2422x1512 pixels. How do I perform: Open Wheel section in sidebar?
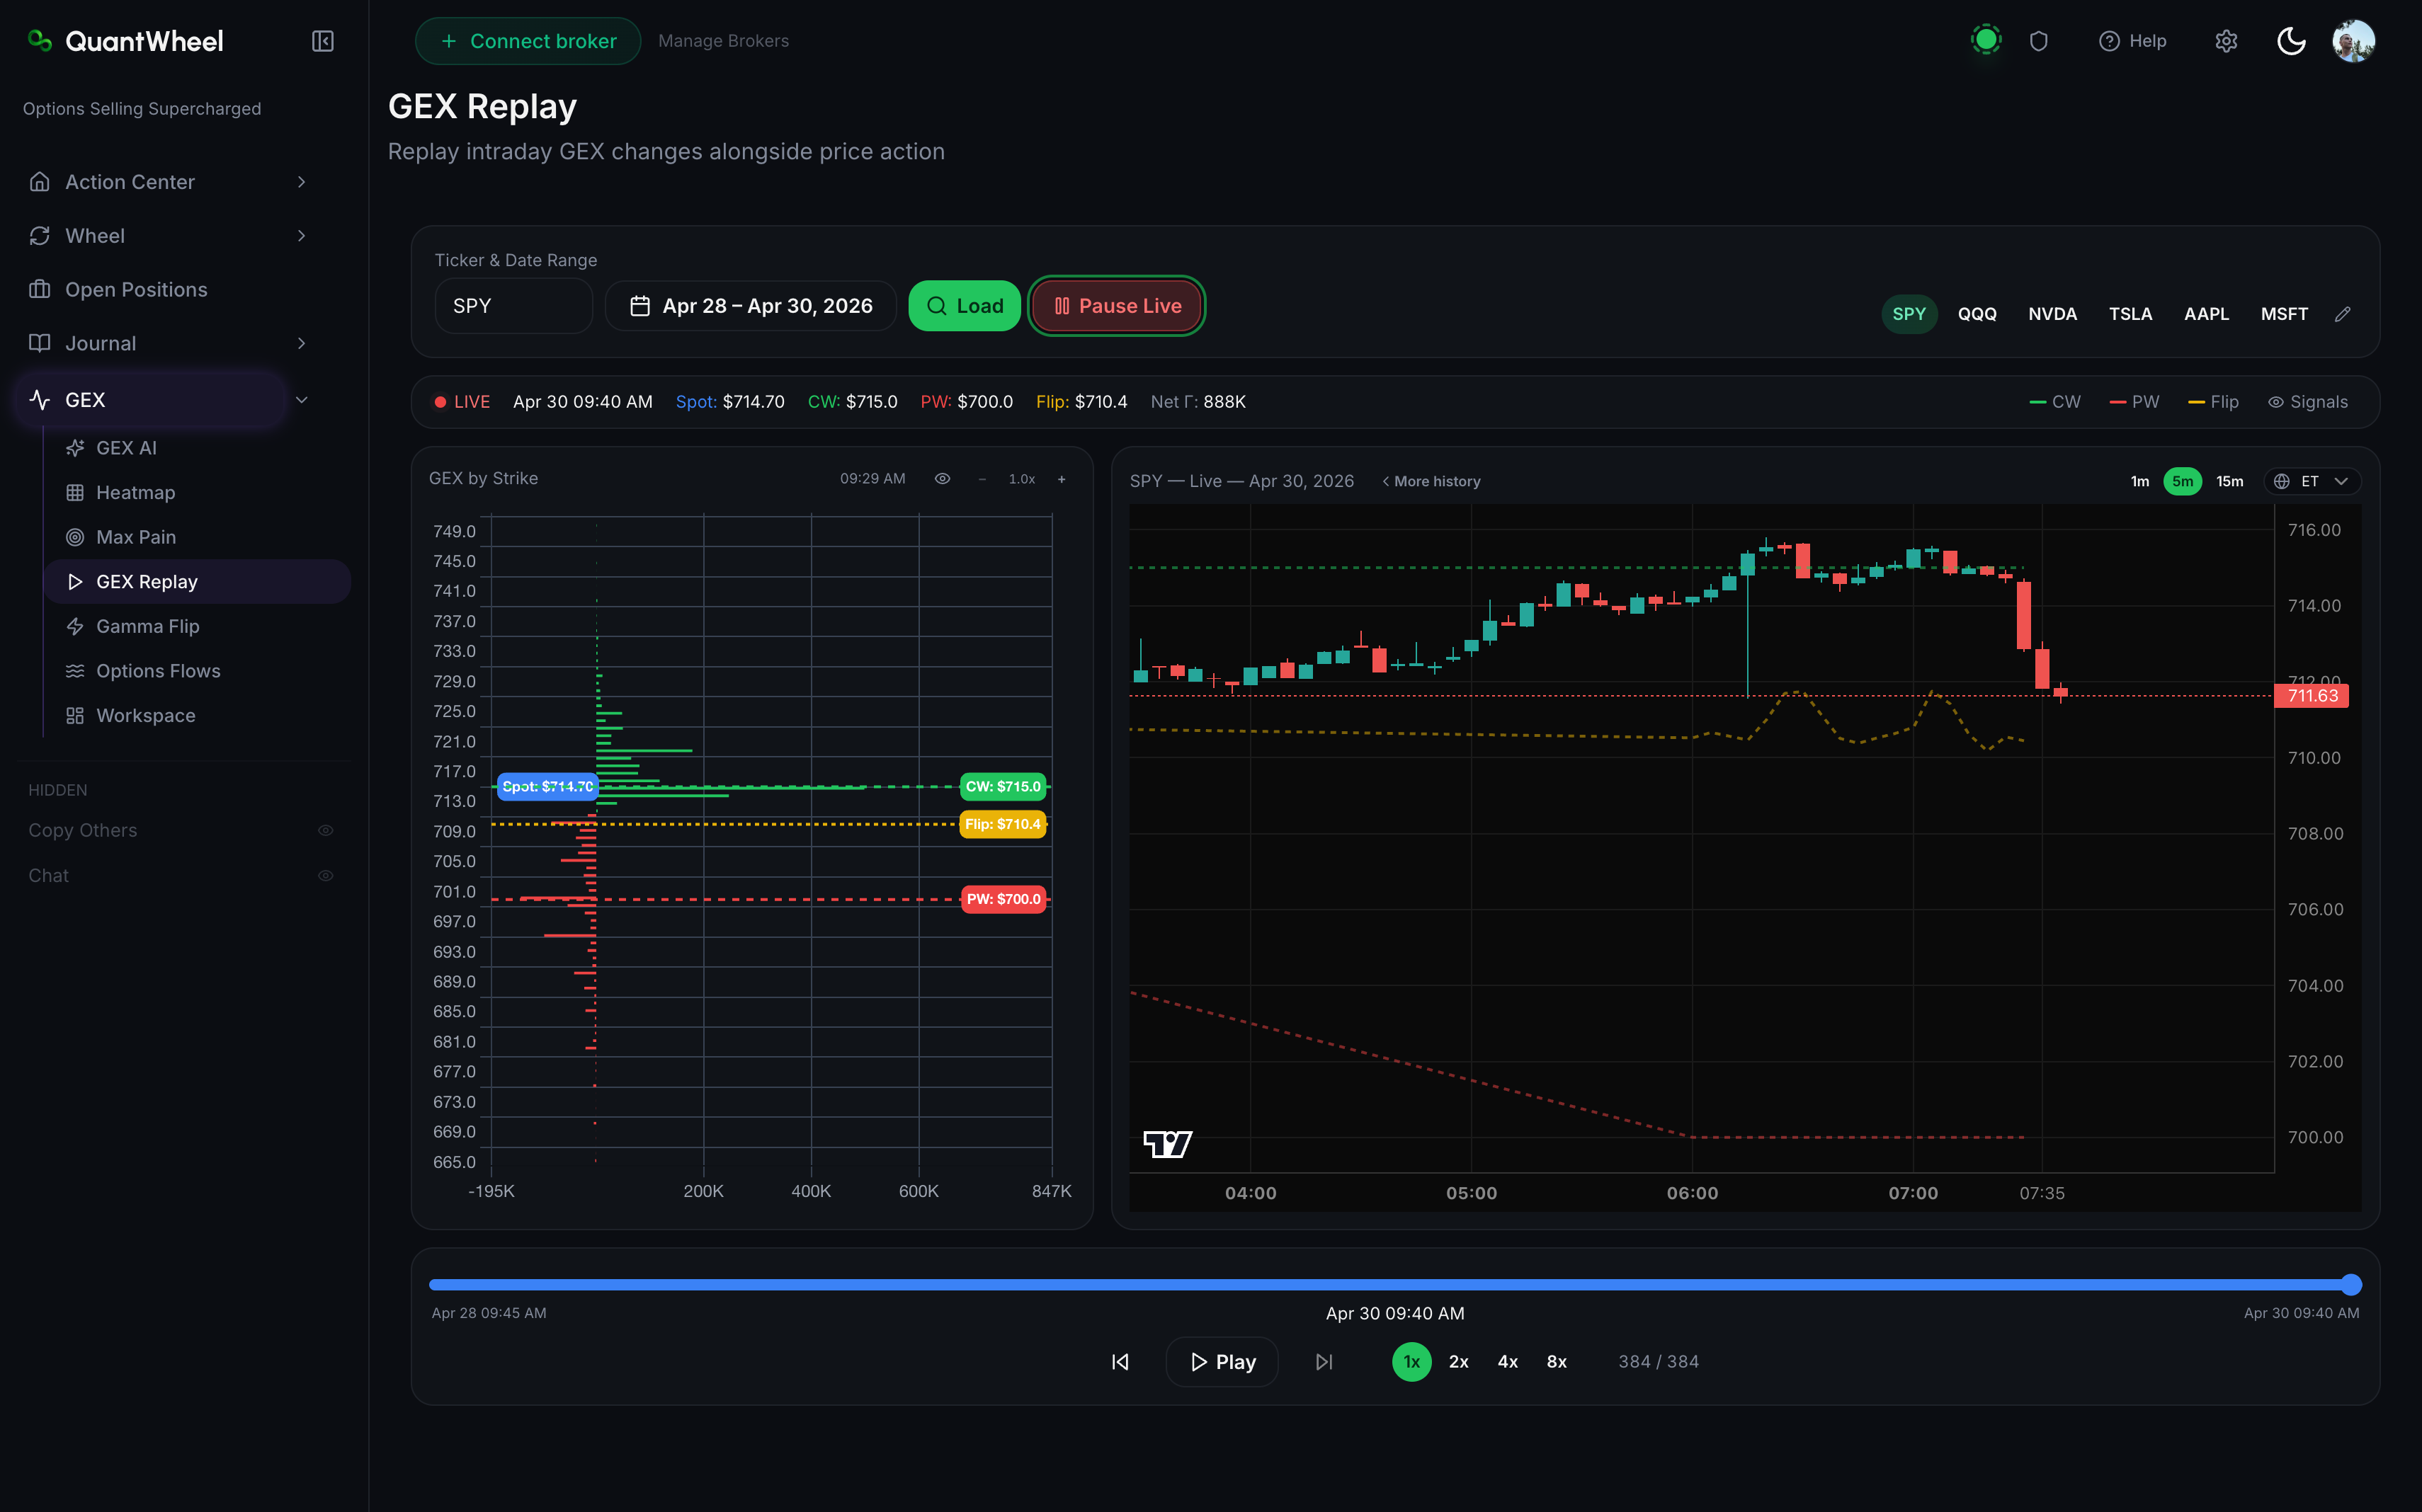tap(95, 236)
